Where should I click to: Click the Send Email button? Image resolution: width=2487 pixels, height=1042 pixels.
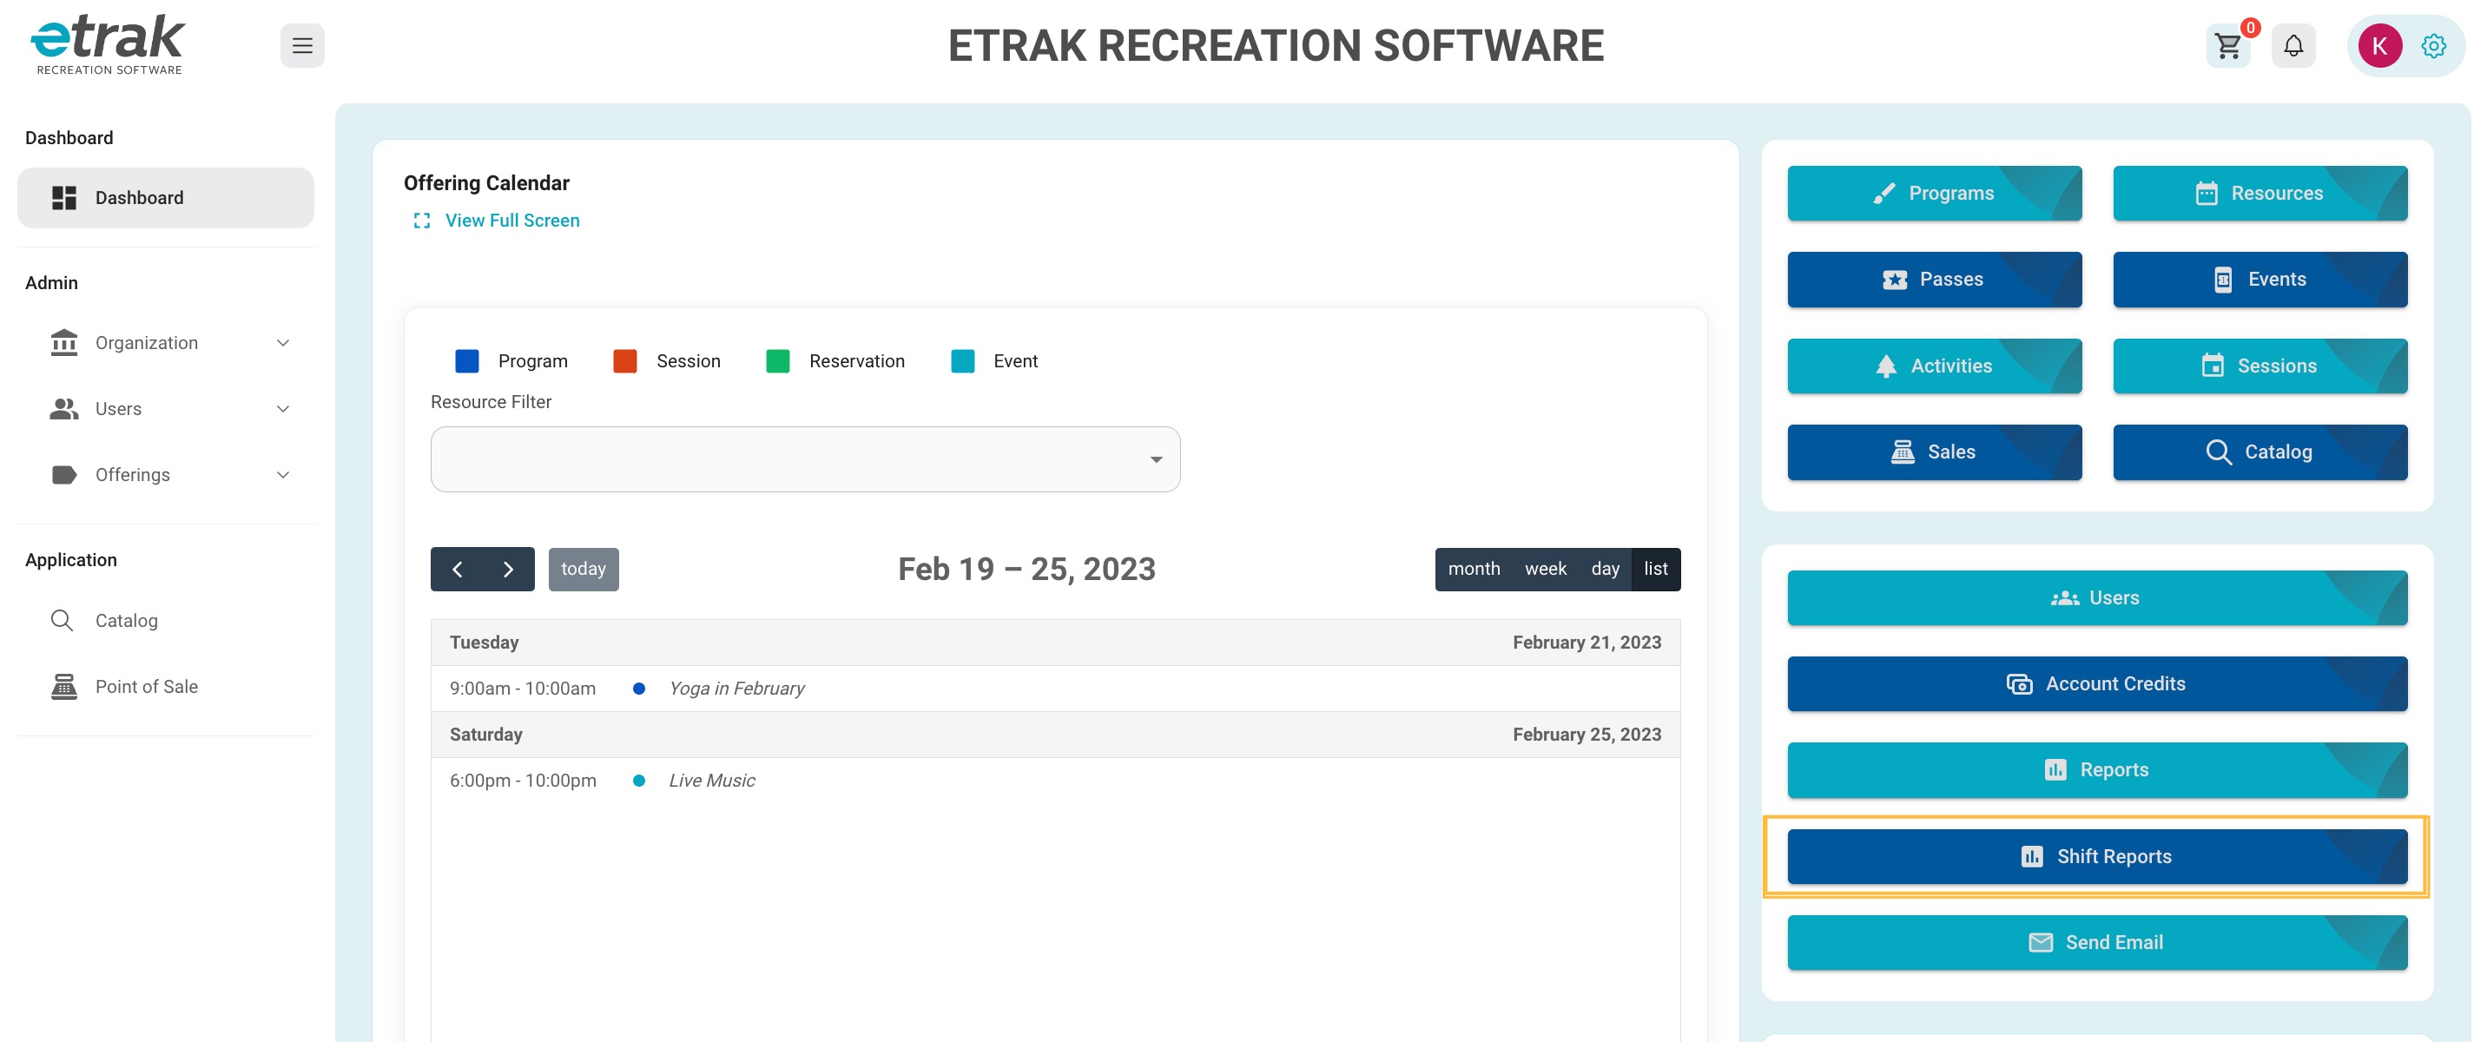coord(2097,942)
